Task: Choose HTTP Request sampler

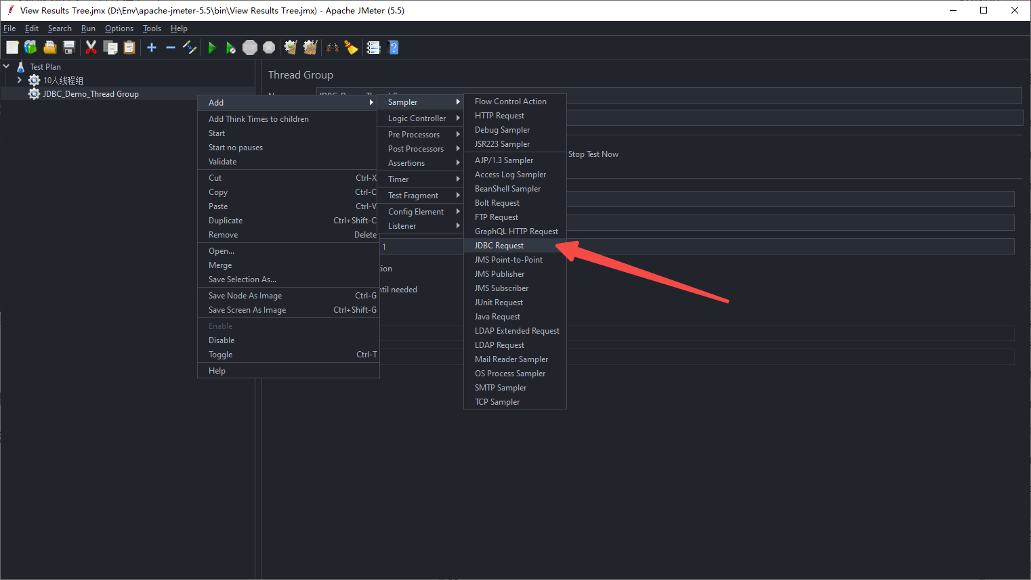Action: [515, 115]
